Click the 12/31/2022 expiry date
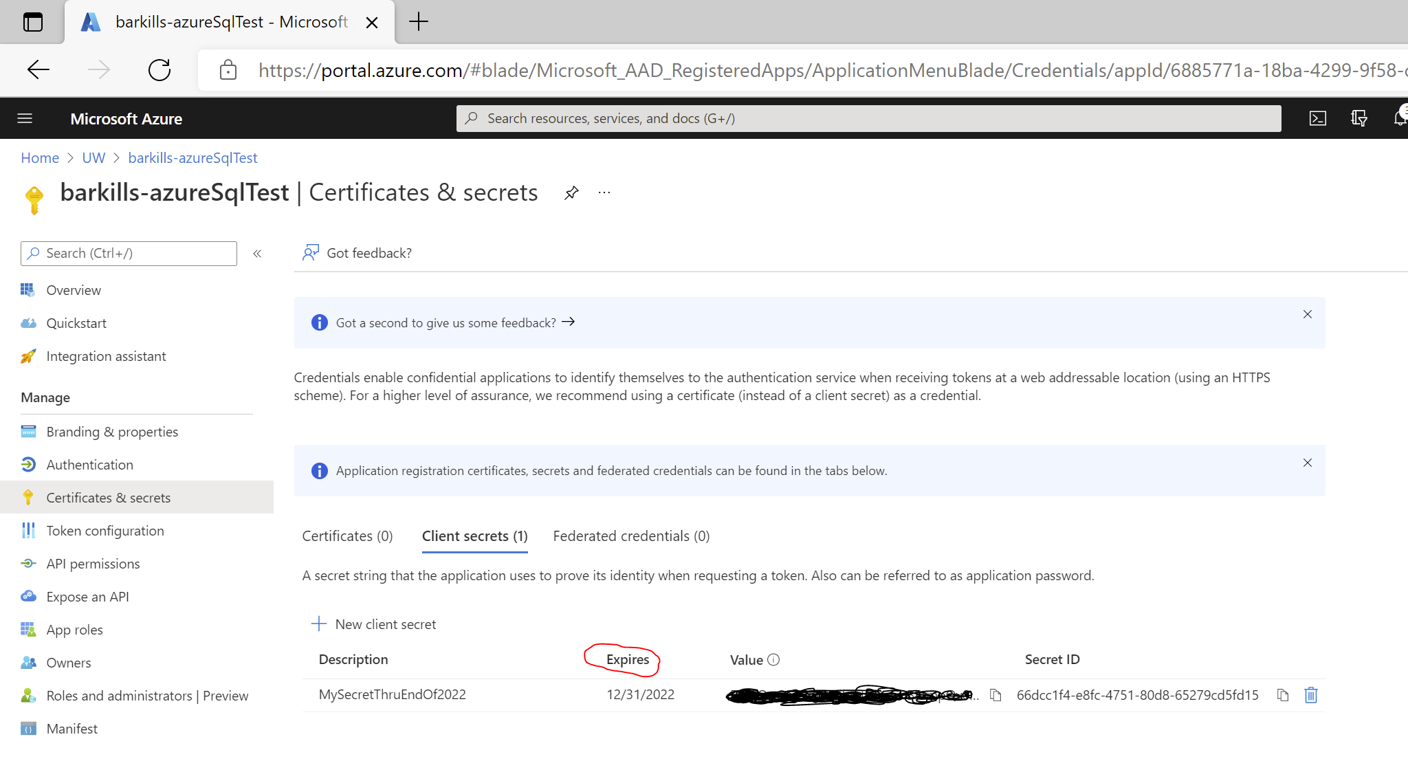 pos(641,694)
